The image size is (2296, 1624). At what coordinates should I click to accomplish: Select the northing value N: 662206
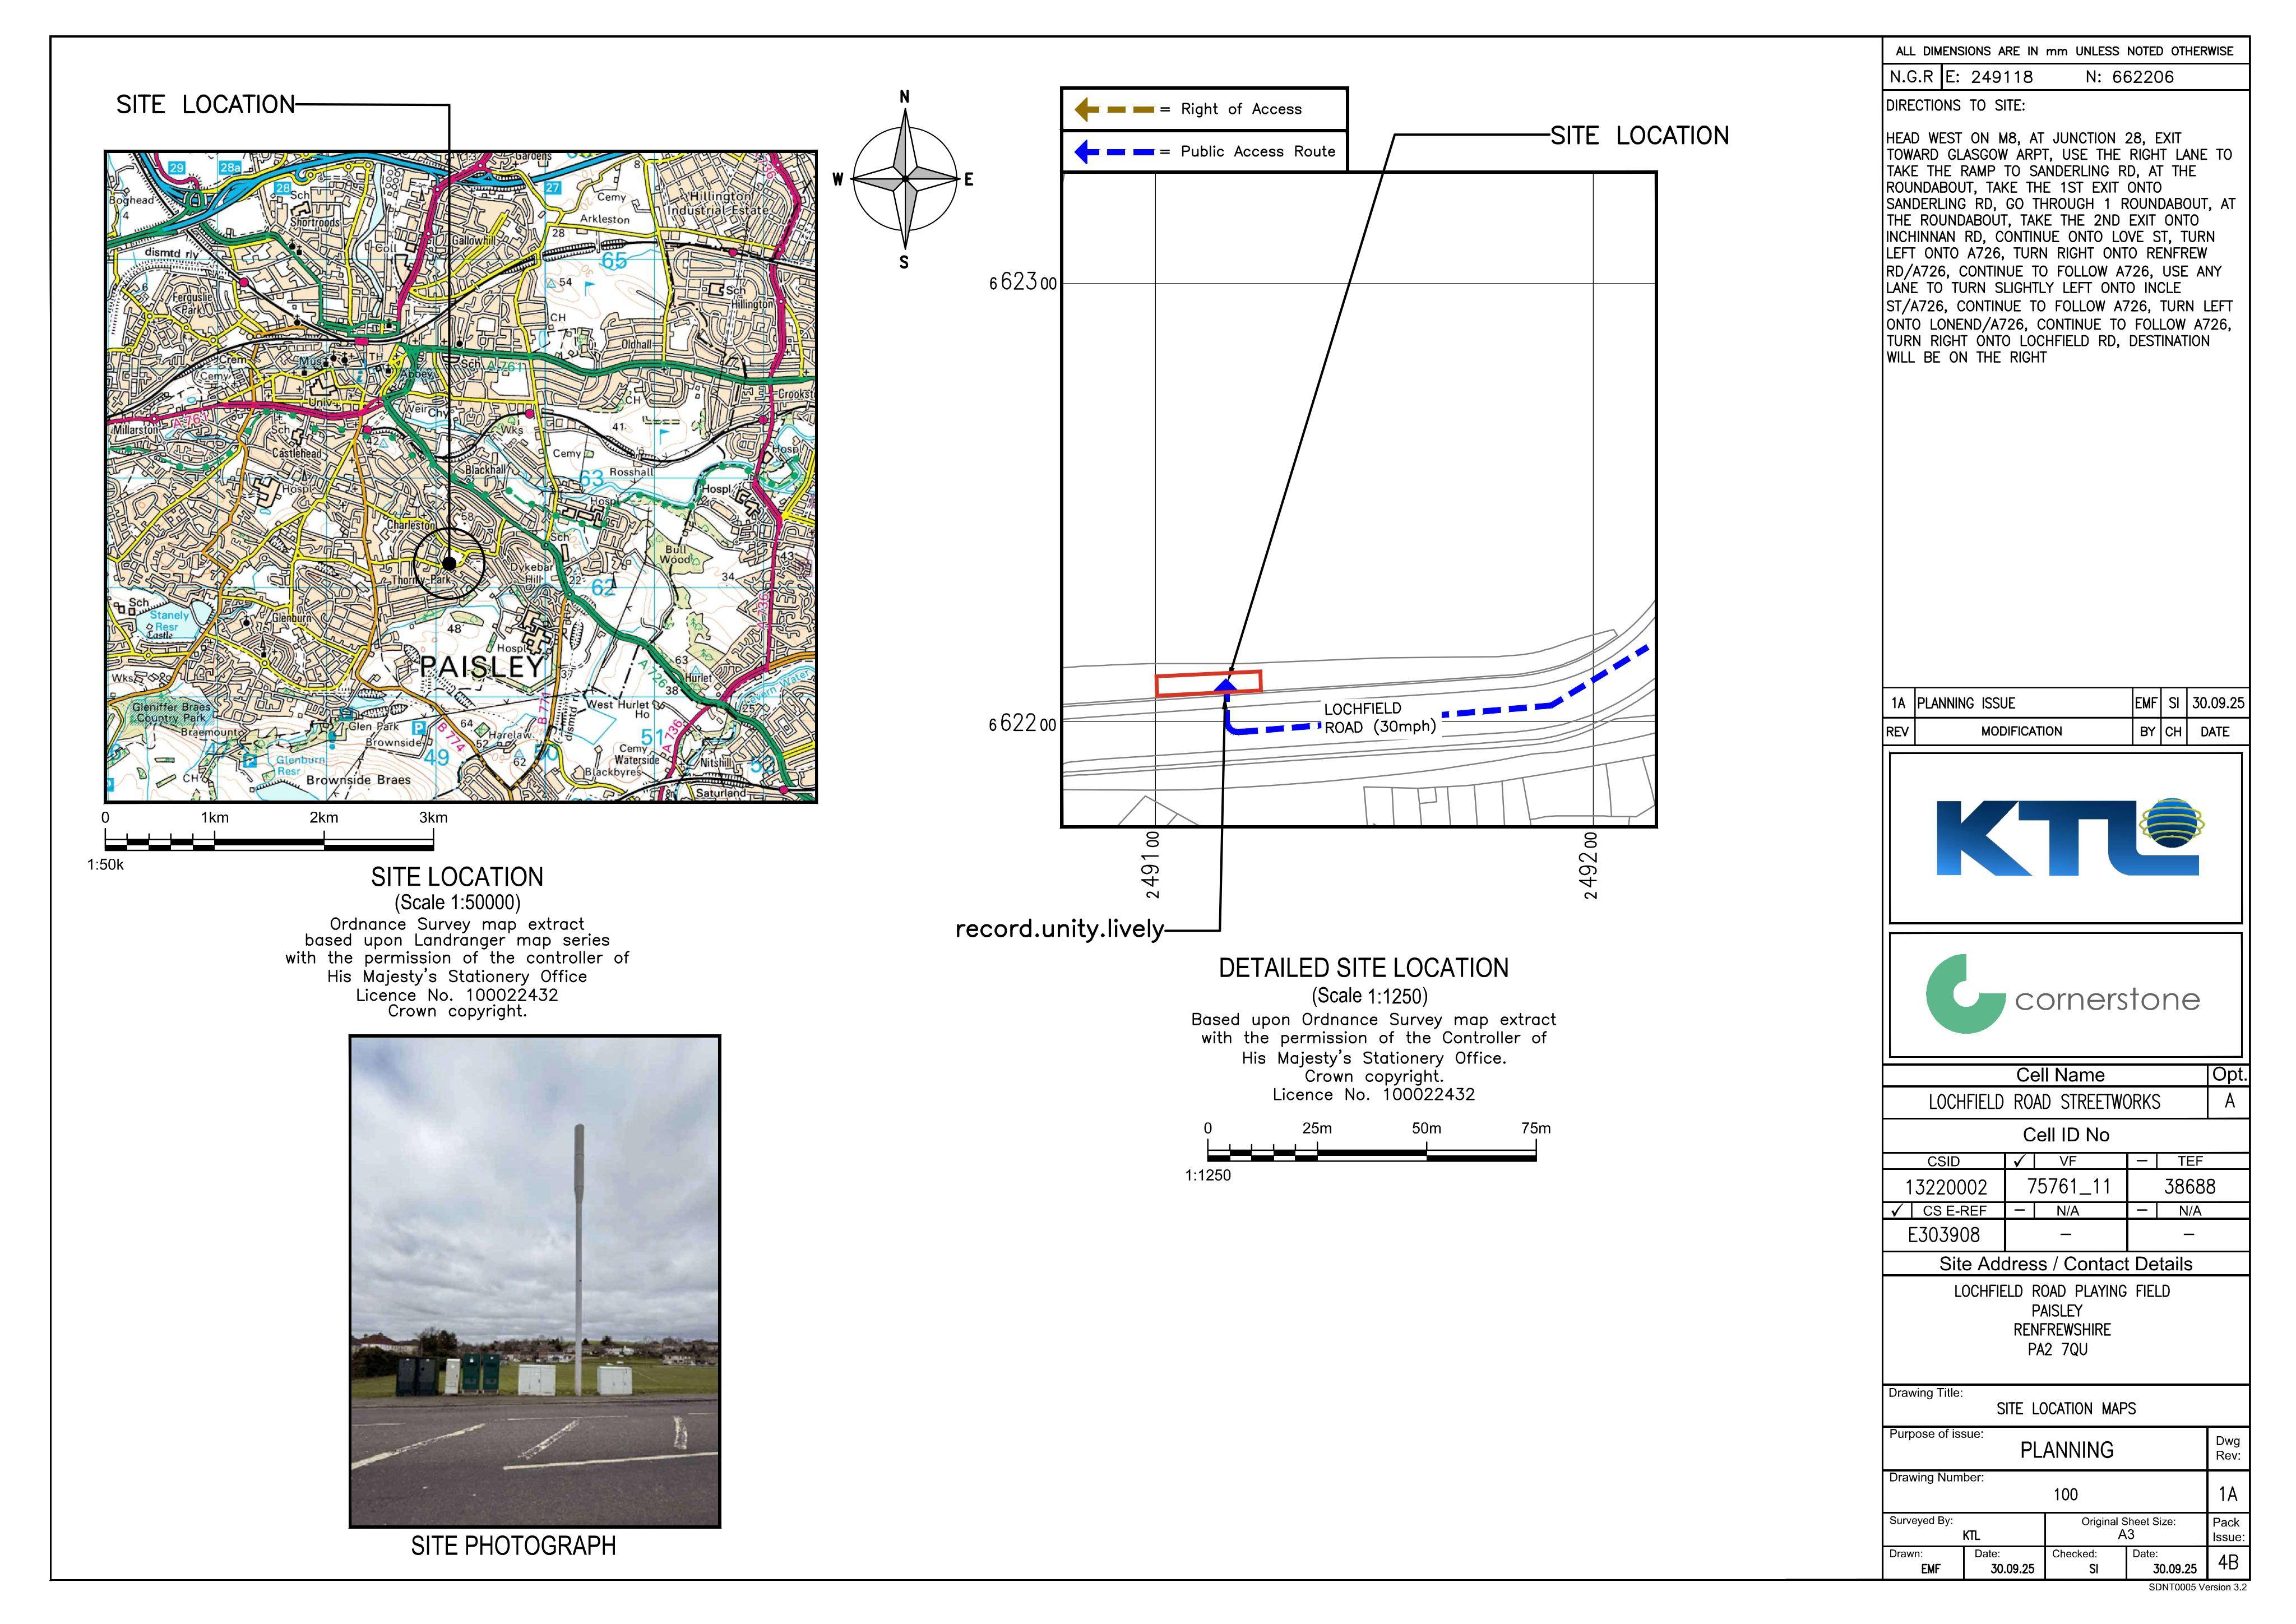click(x=2130, y=77)
